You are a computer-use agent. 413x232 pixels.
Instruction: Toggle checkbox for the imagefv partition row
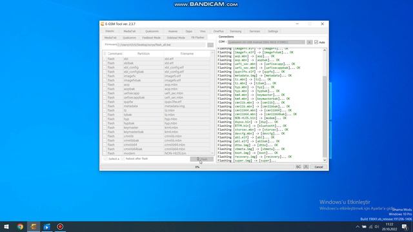(105, 76)
